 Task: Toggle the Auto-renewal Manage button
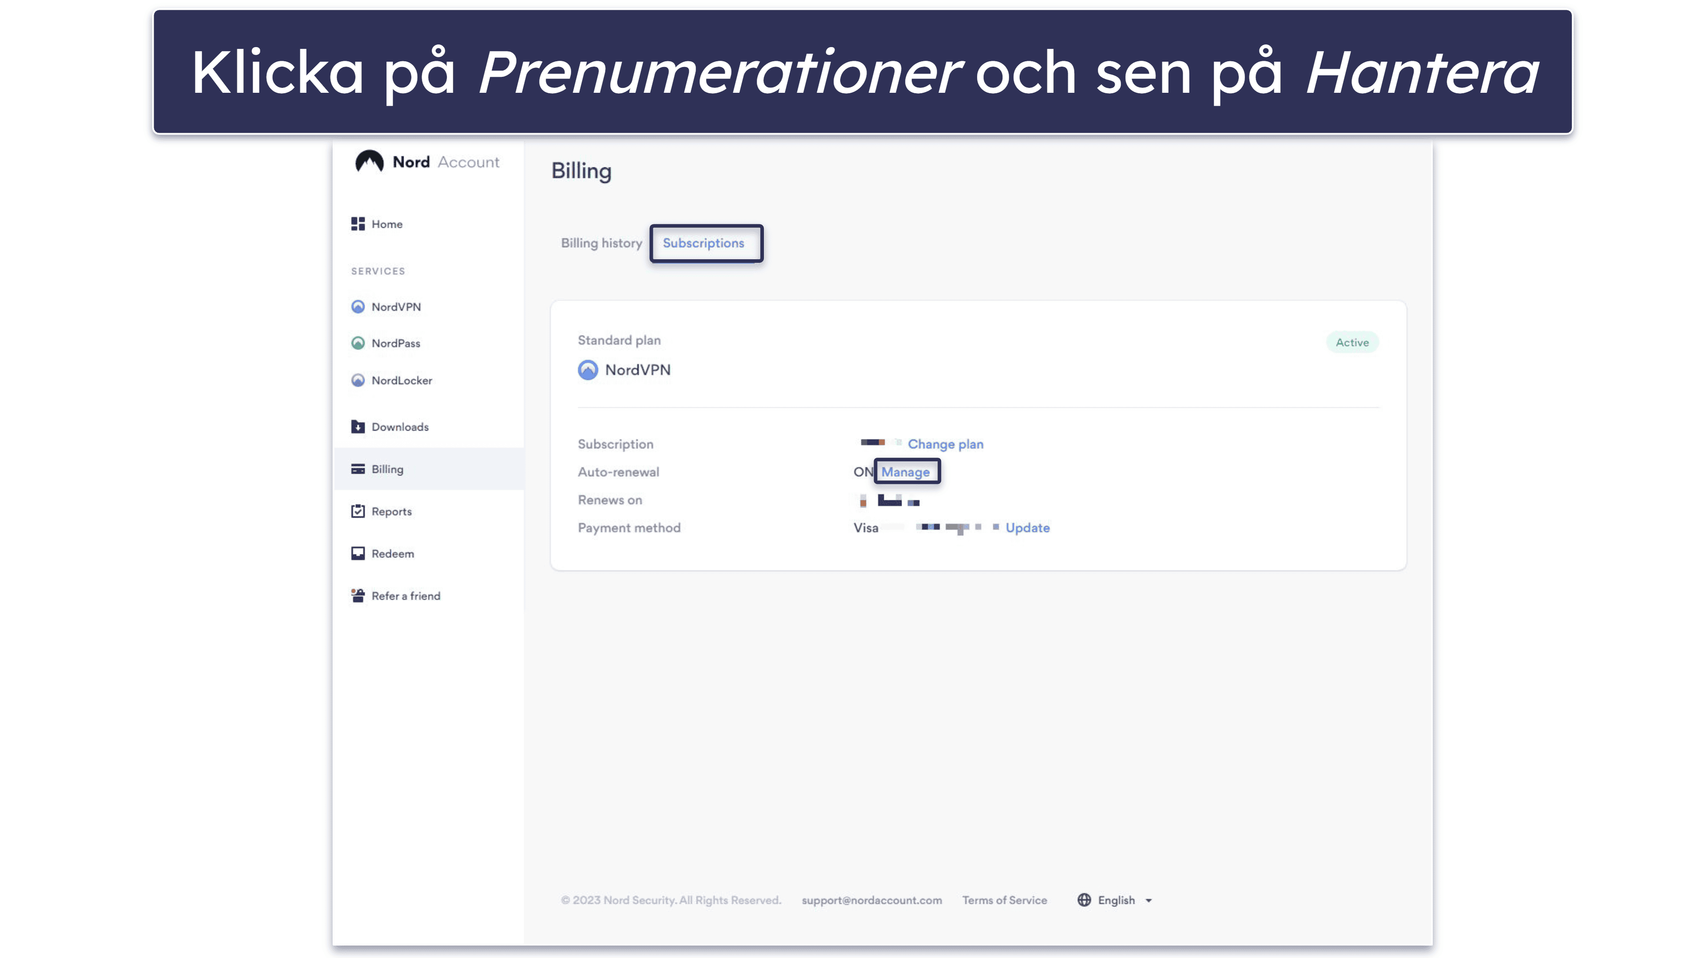905,472
